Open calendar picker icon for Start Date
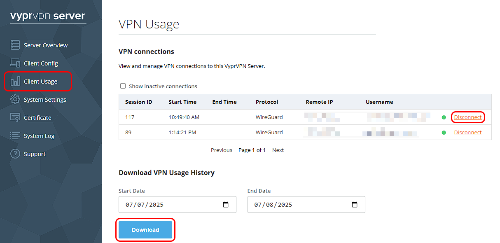Screen dimensions: 500x243 [226, 205]
